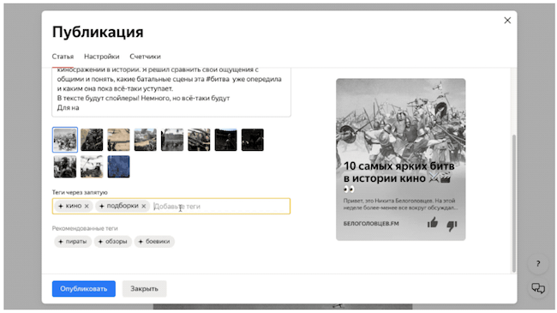
Task: Select the first battle cover thumbnail
Action: tap(64, 140)
